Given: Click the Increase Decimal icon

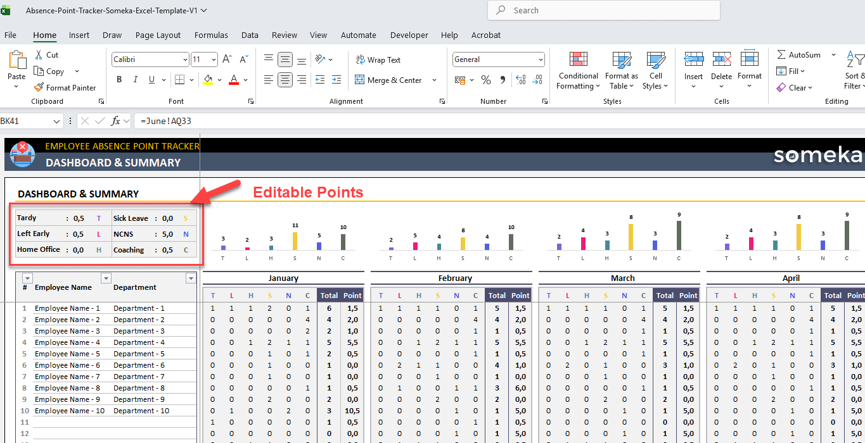Looking at the screenshot, I should pyautogui.click(x=521, y=80).
